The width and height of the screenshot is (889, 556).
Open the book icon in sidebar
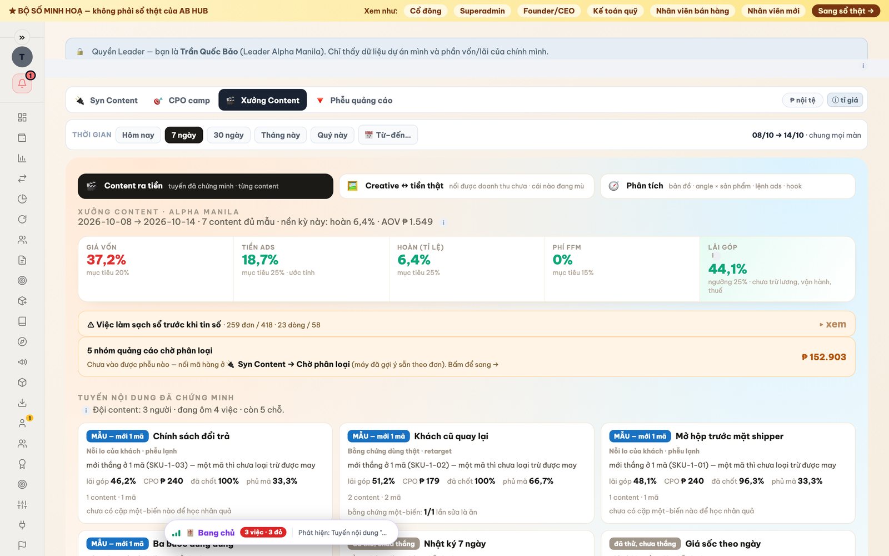[22, 321]
